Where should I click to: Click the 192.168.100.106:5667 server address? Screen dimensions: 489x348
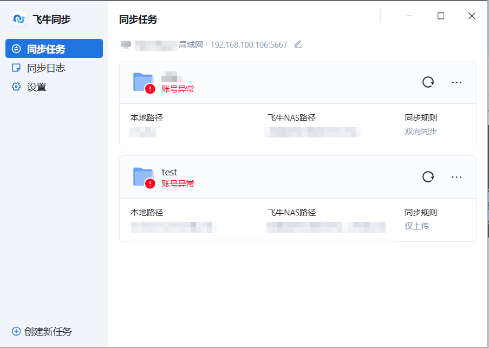click(249, 45)
